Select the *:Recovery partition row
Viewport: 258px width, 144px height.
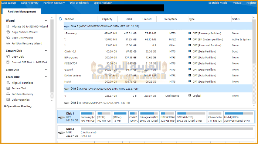158,33
